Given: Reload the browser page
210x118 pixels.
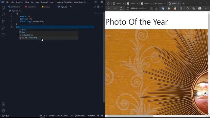Looking at the screenshot, I should (121, 9).
